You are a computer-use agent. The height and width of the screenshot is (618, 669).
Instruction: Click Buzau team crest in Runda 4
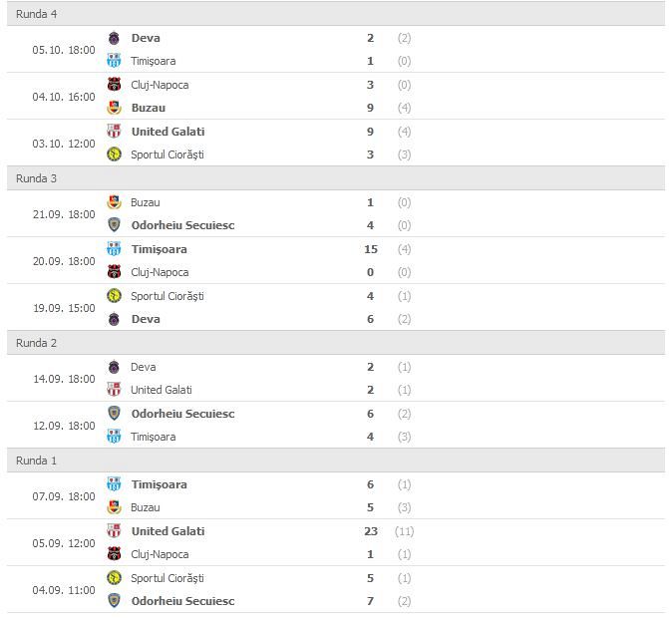[114, 108]
